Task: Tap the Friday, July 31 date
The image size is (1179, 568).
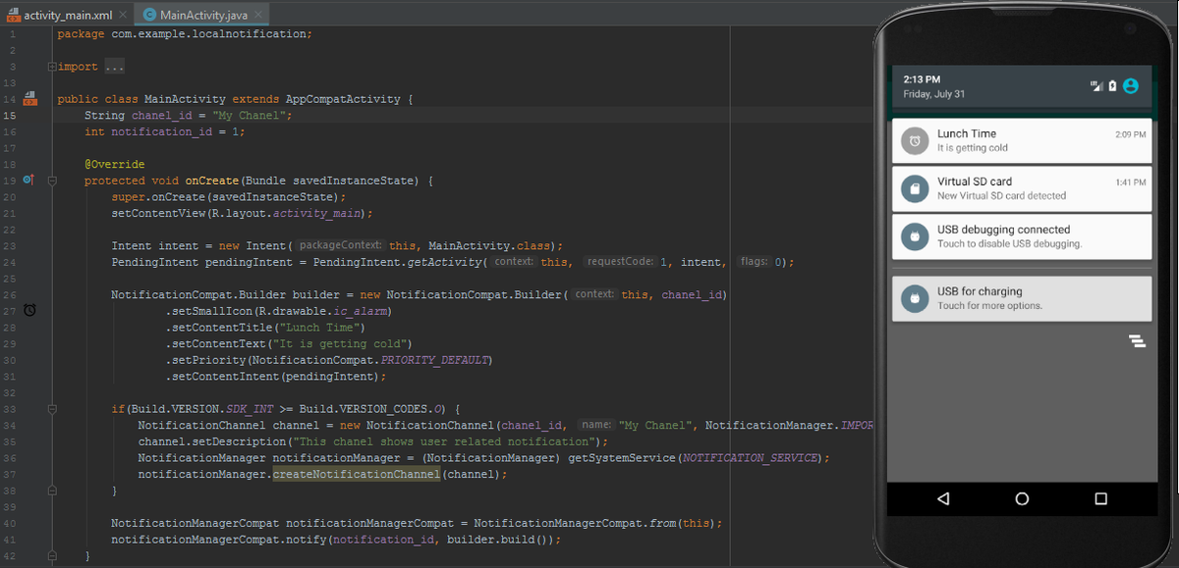Action: 933,94
